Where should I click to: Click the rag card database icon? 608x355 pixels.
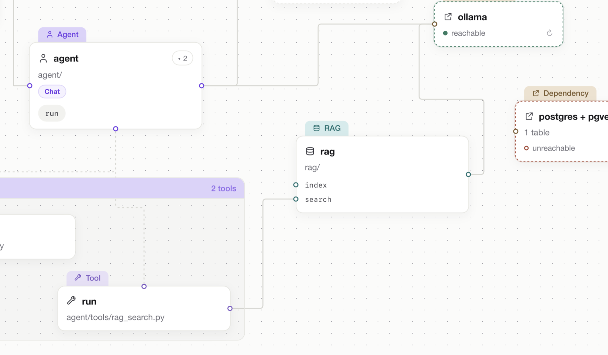pos(310,151)
